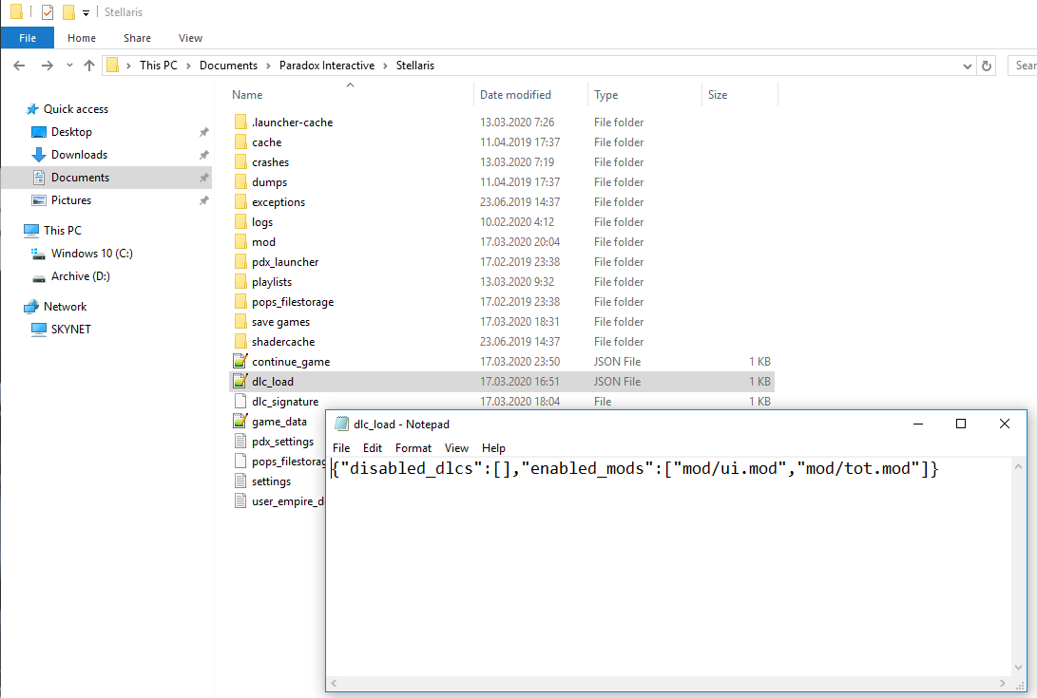The height and width of the screenshot is (698, 1037).
Task: Click the mod folder icon
Action: coord(240,242)
